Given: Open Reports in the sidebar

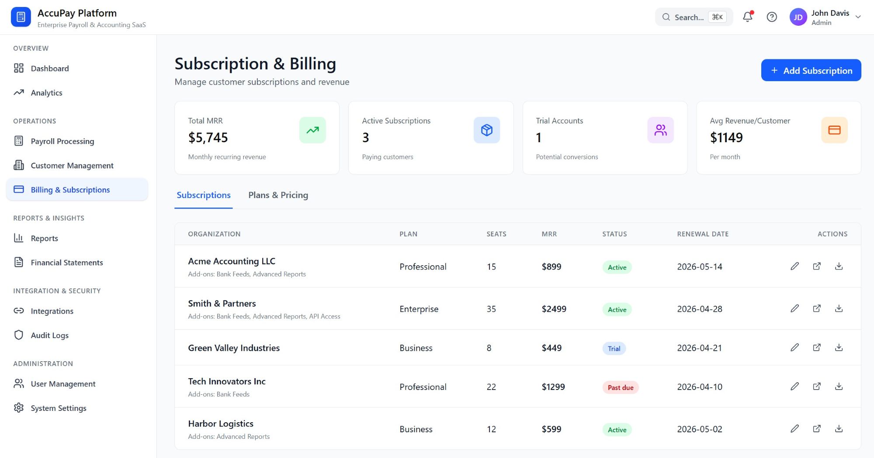Looking at the screenshot, I should pos(77,238).
